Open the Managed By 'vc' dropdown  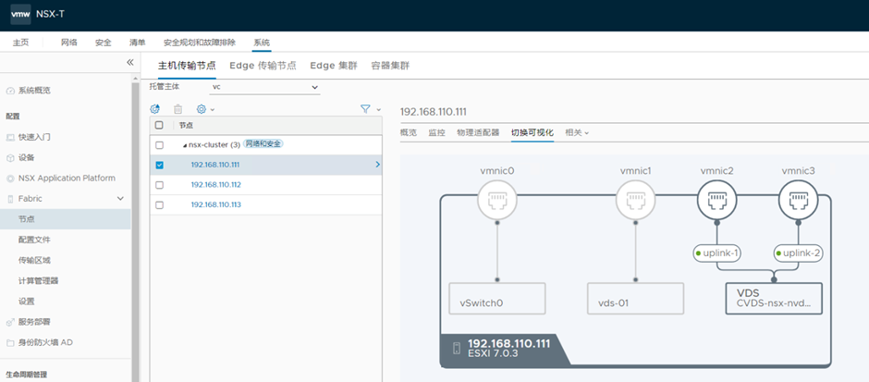coord(265,88)
